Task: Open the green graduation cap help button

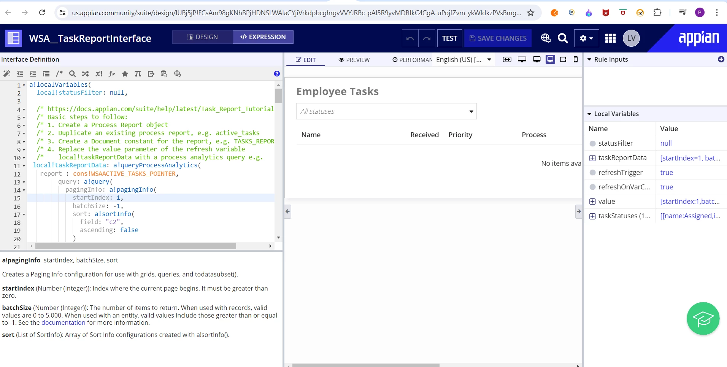Action: (703, 319)
